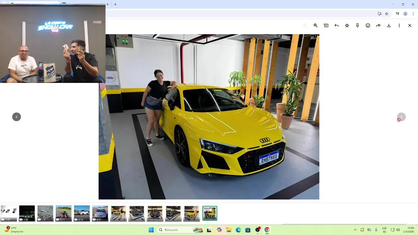Switch to Google Chrome in taskbar

[x=267, y=230]
